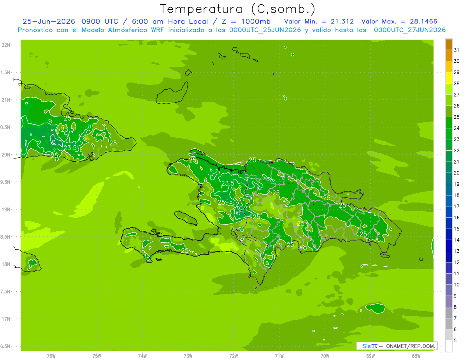Click the "0000UTC_25JUN2026" initialization time
This screenshot has width=467, height=361.
[x=265, y=30]
